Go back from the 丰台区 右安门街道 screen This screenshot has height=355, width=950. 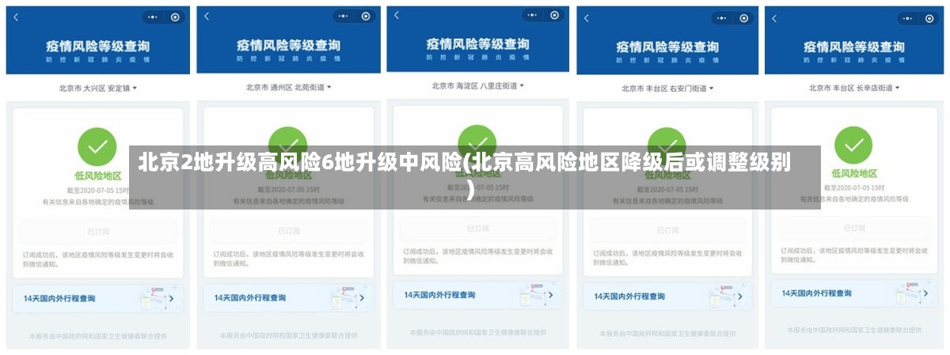[x=587, y=17]
